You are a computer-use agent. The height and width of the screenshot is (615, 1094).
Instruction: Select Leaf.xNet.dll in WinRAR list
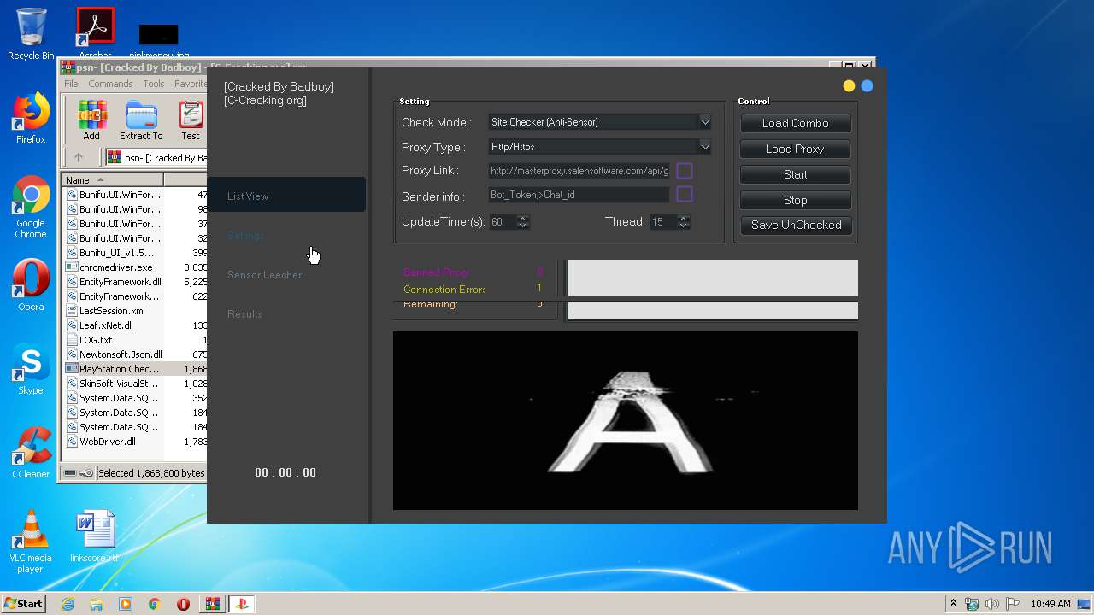(x=106, y=325)
